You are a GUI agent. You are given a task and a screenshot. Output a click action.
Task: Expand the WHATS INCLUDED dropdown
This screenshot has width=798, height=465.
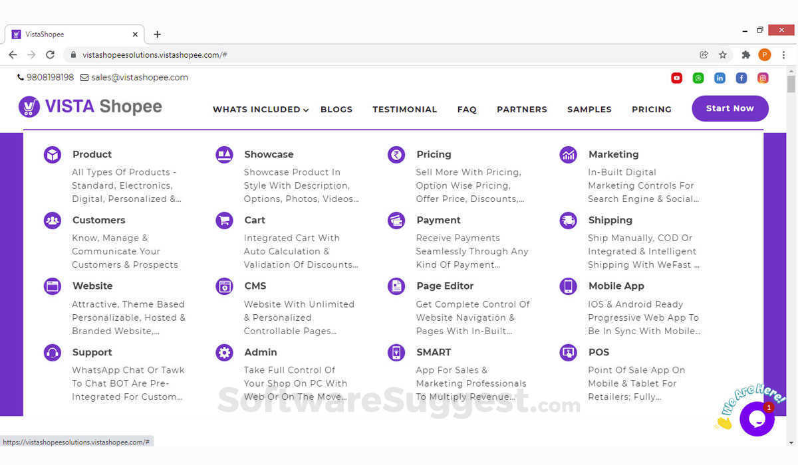pyautogui.click(x=258, y=110)
